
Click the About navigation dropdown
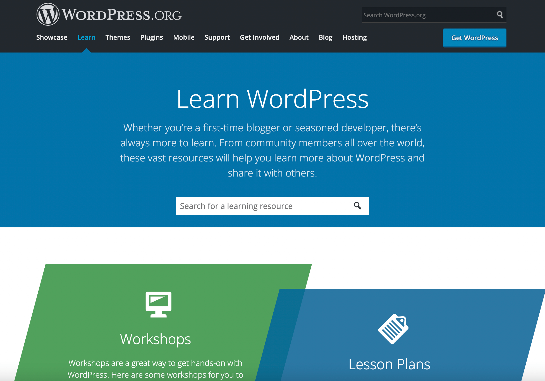(x=298, y=38)
